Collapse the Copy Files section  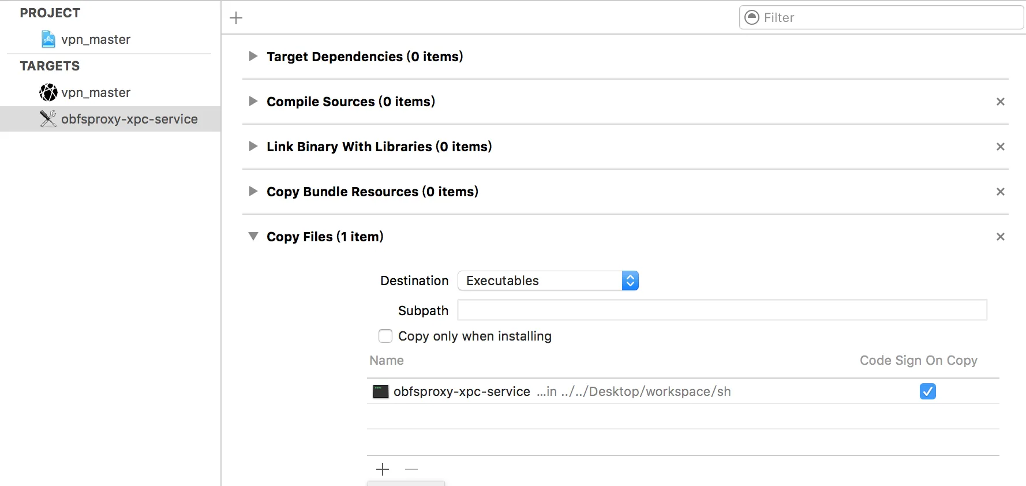(253, 237)
